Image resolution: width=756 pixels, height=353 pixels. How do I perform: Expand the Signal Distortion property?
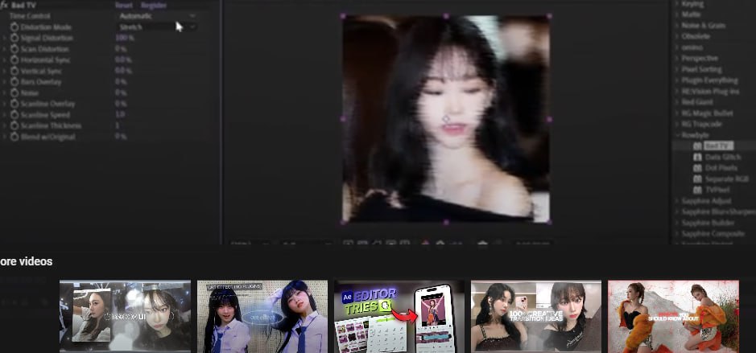pyautogui.click(x=4, y=38)
